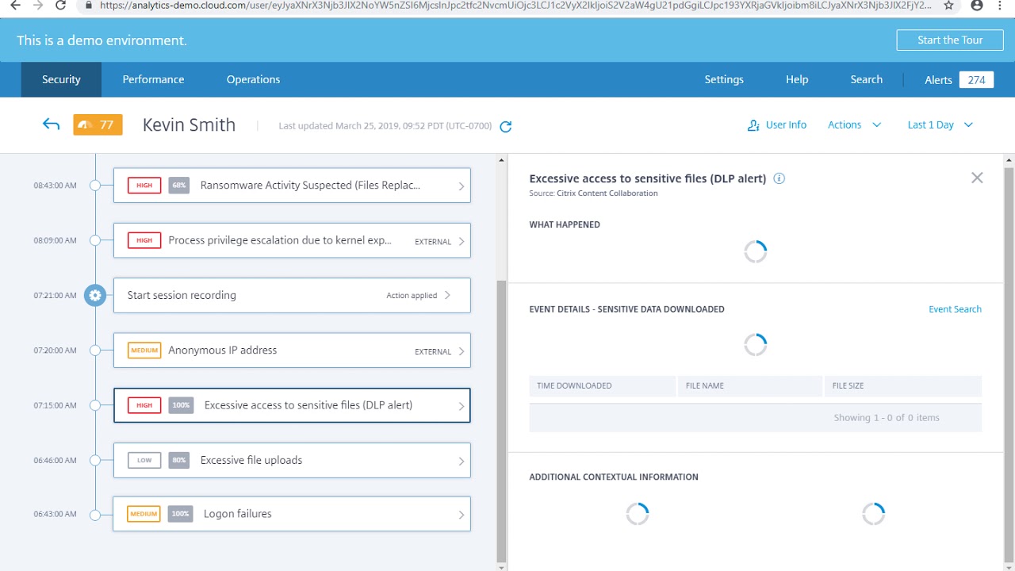Reload the browser page
The height and width of the screenshot is (571, 1015).
point(60,5)
